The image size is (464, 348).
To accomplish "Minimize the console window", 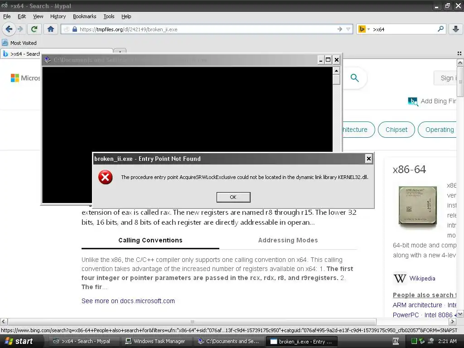I will coord(320,60).
